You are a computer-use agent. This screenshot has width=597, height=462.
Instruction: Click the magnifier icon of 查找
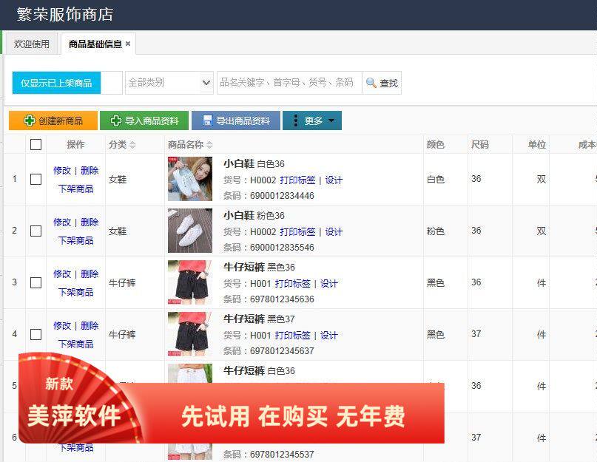point(371,83)
